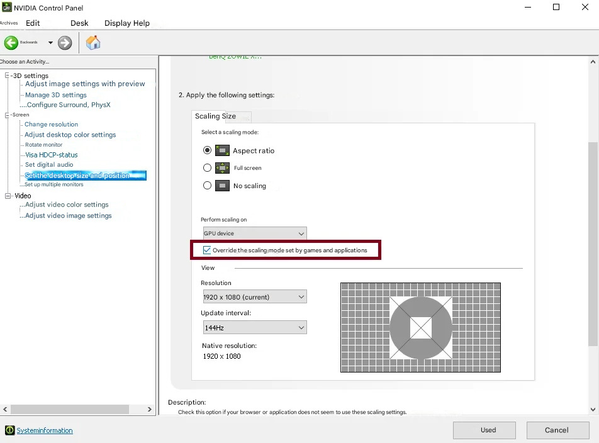
Task: Open the Home icon in toolbar
Action: (x=93, y=43)
